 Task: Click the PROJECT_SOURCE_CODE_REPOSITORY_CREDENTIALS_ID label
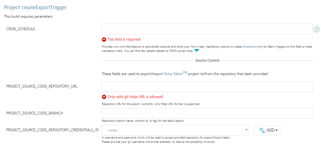[52, 130]
